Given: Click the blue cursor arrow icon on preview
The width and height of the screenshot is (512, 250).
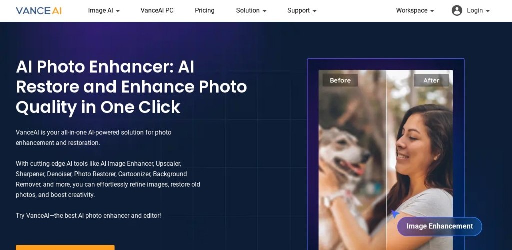Looking at the screenshot, I should 395,214.
